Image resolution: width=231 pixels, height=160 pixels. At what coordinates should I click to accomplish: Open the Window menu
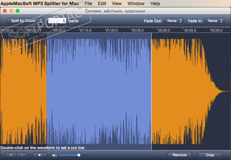(x=136, y=4)
